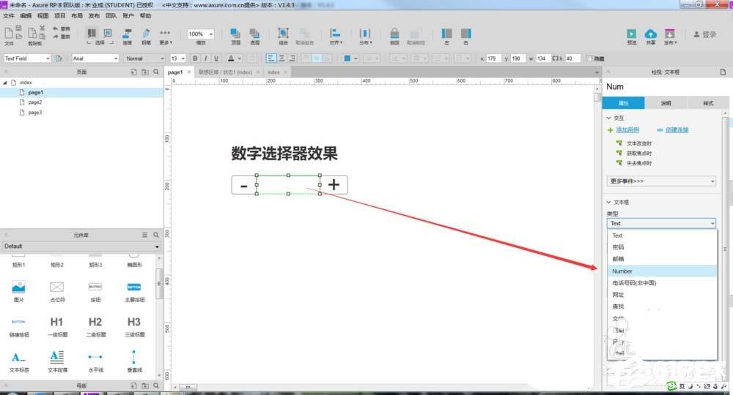Select page2 in the pages tree
This screenshot has height=395, width=733.
35,102
